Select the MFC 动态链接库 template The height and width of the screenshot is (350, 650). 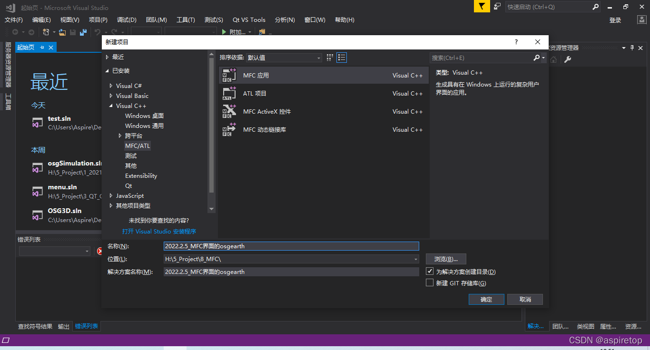323,129
